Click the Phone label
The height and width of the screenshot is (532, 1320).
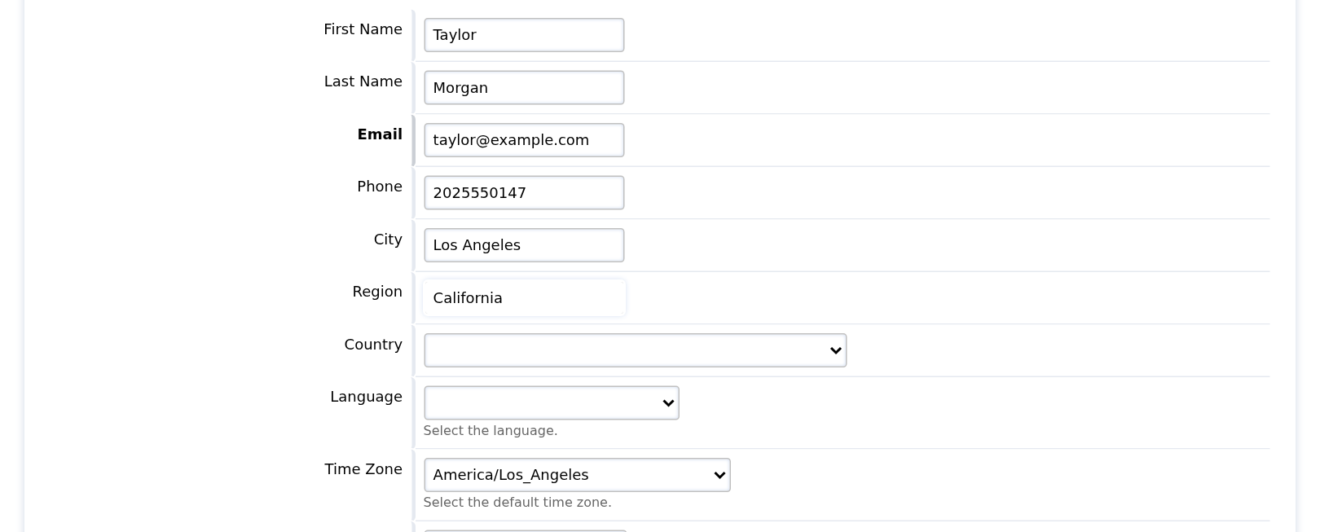coord(380,187)
